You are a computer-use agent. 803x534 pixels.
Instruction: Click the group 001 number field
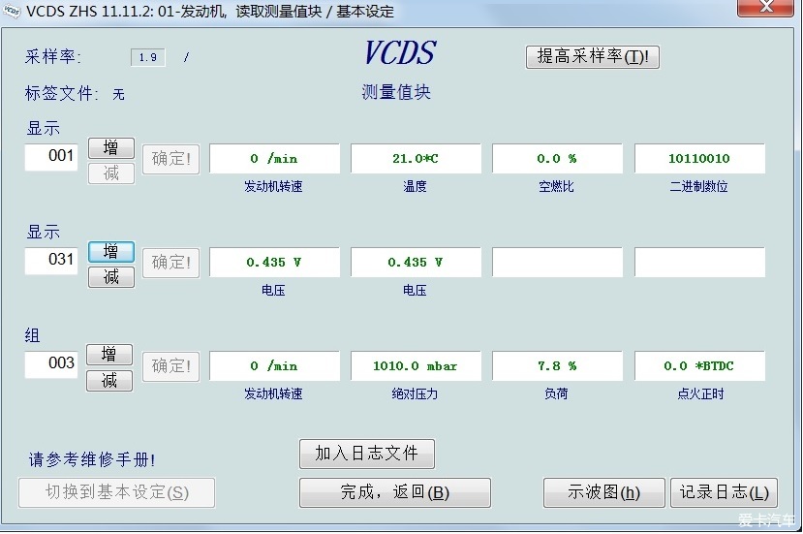click(x=50, y=157)
